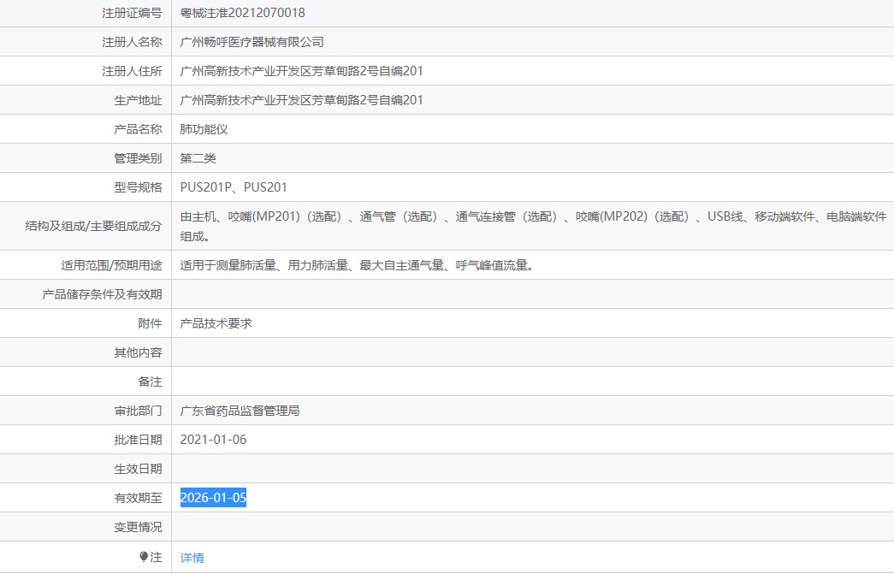
Task: Click the 生效日期 label
Action: click(x=138, y=469)
